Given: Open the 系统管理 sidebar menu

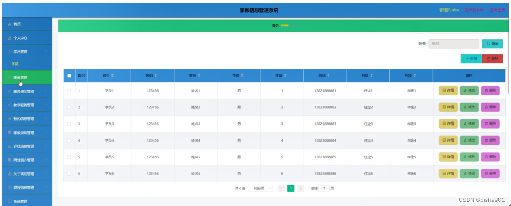Looking at the screenshot, I should click(x=27, y=201).
